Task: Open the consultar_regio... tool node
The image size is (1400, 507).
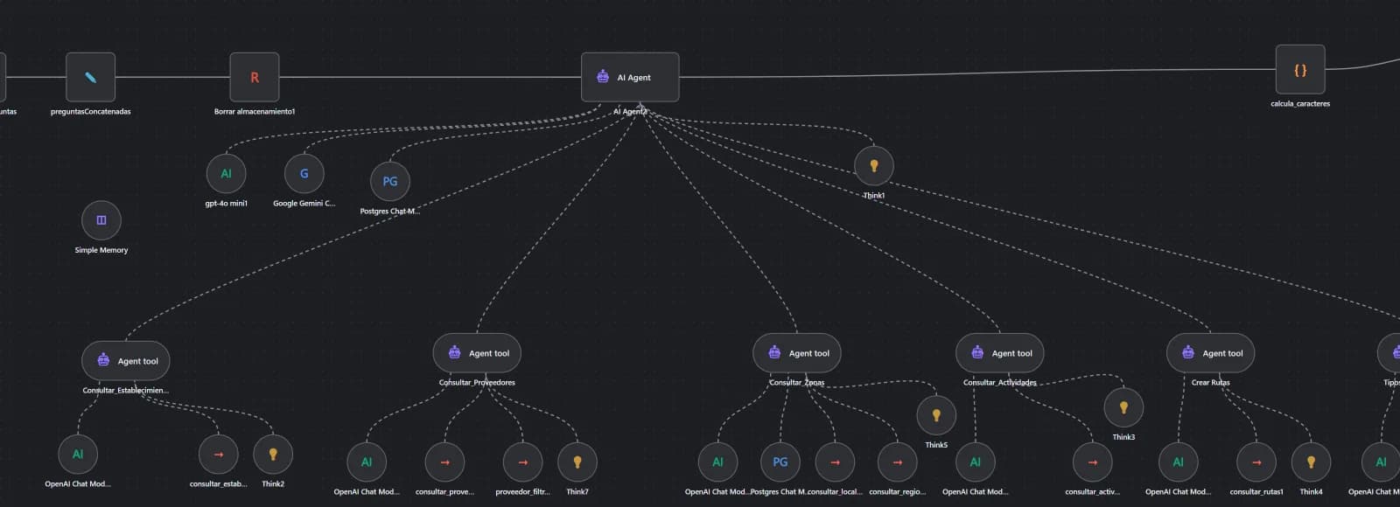Action: 898,462
